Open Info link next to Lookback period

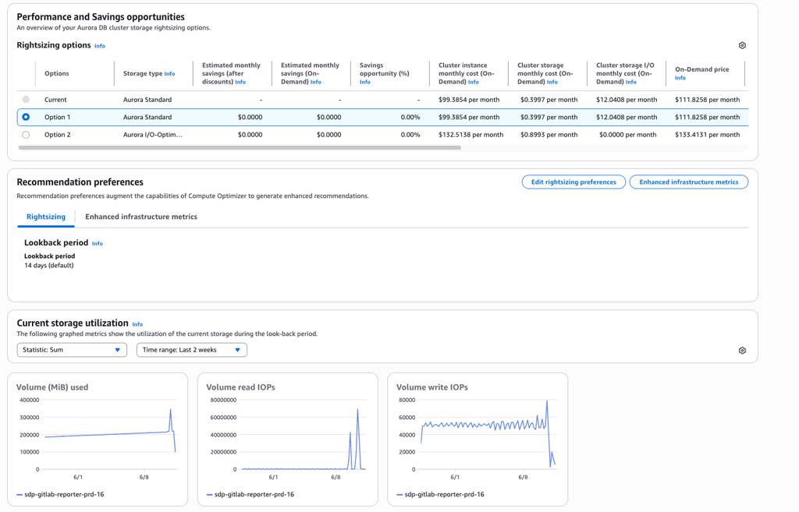(98, 244)
